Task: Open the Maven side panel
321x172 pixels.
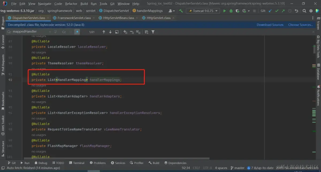Action: 318,23
